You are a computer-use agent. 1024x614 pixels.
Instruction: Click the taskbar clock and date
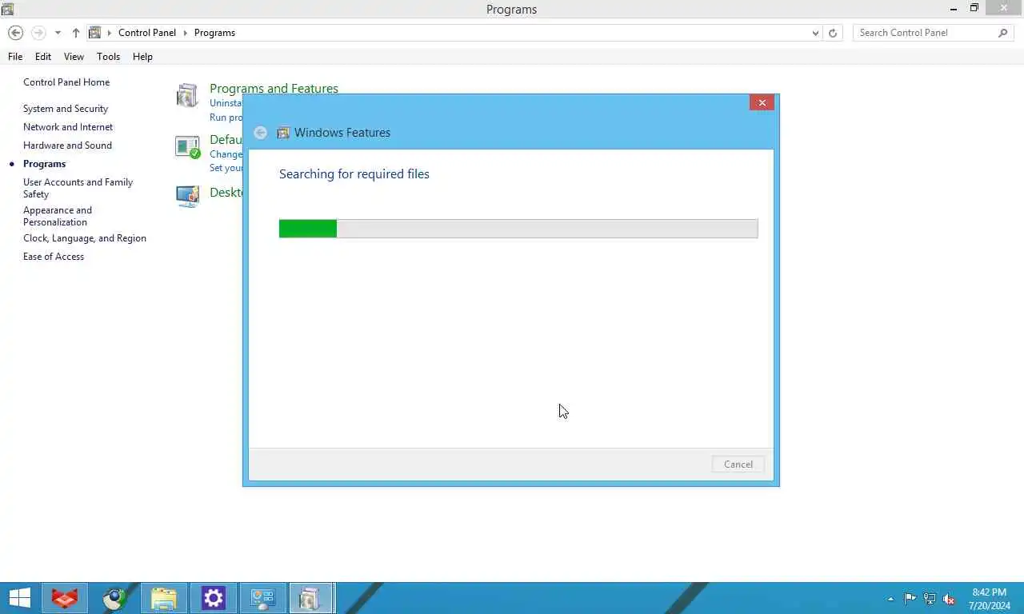pyautogui.click(x=990, y=599)
